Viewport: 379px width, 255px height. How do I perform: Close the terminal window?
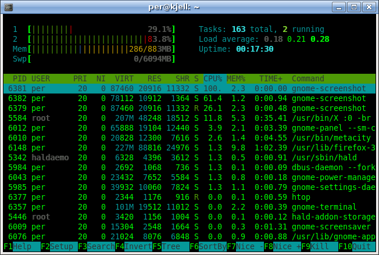369,7
